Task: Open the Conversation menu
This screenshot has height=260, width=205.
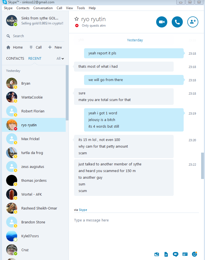Action: [x=43, y=8]
